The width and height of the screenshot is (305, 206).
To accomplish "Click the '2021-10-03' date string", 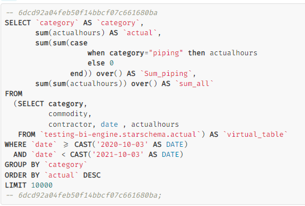I will point(118,155).
